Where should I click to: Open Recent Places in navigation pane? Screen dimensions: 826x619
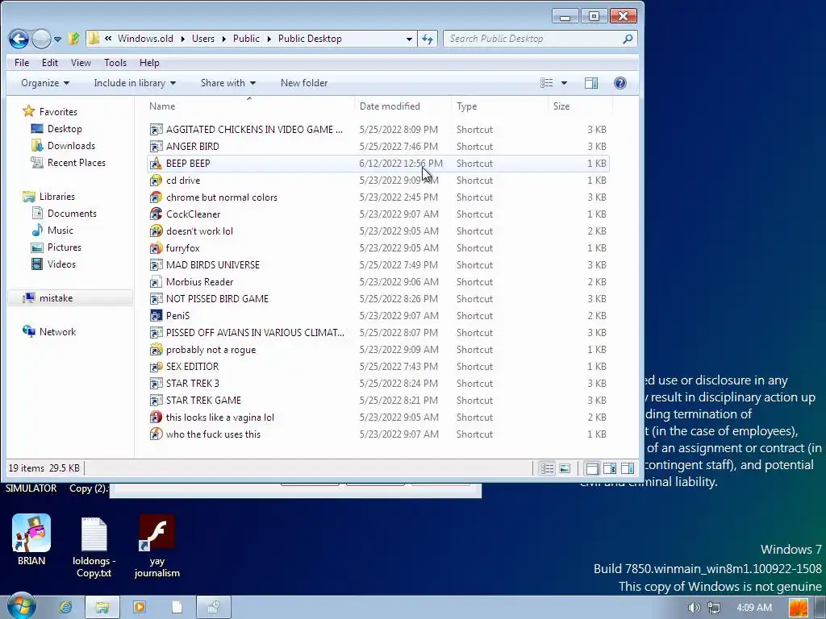pyautogui.click(x=69, y=162)
